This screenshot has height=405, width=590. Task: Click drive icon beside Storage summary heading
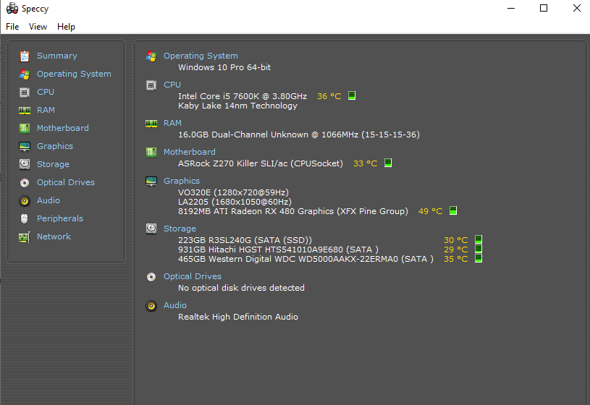point(151,229)
